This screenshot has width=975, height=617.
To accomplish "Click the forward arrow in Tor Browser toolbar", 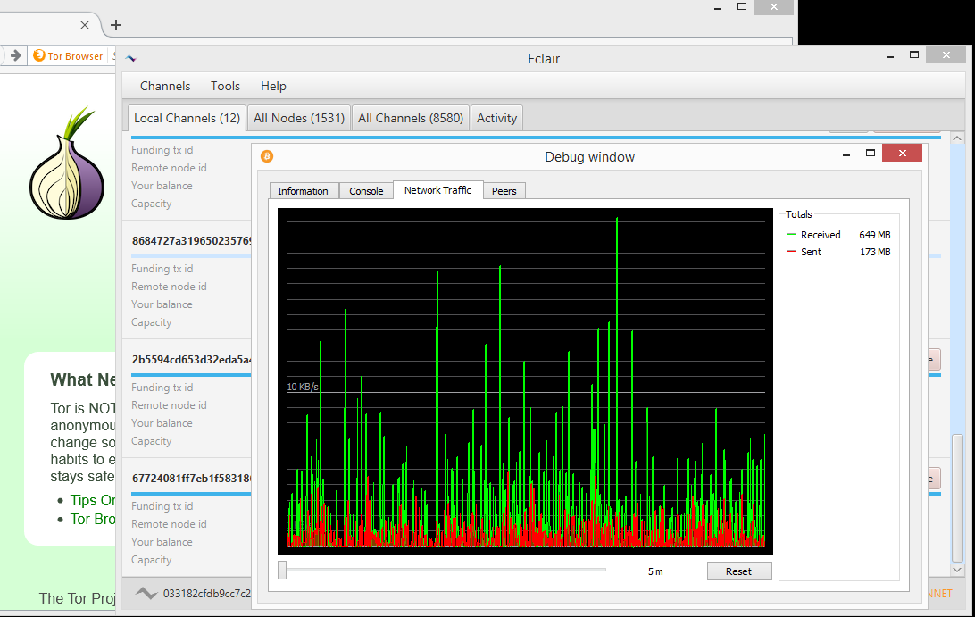I will click(x=16, y=55).
